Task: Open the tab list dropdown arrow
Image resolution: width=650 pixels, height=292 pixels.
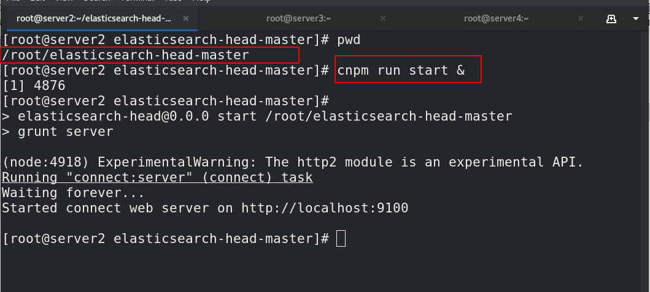Action: [636, 18]
